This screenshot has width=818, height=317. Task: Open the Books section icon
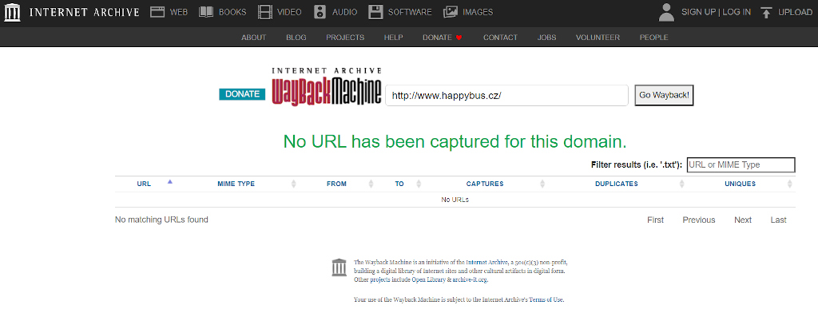coord(207,12)
